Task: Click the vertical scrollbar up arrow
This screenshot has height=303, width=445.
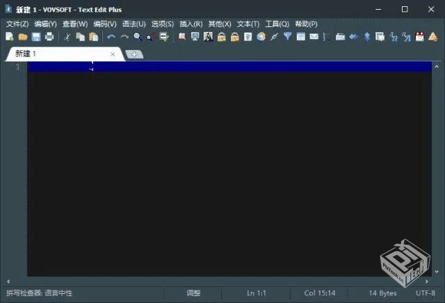Action: [437, 67]
